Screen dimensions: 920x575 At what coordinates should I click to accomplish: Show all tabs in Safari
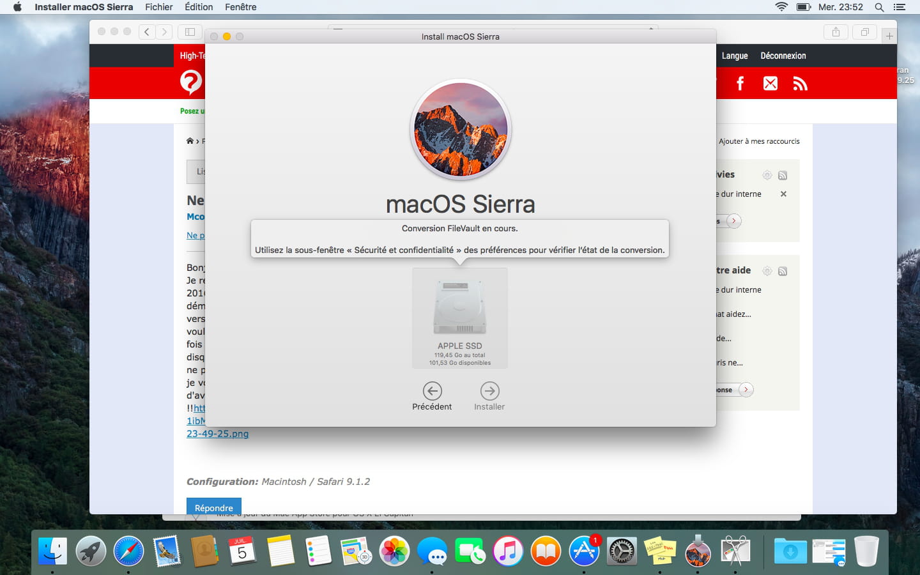865,31
